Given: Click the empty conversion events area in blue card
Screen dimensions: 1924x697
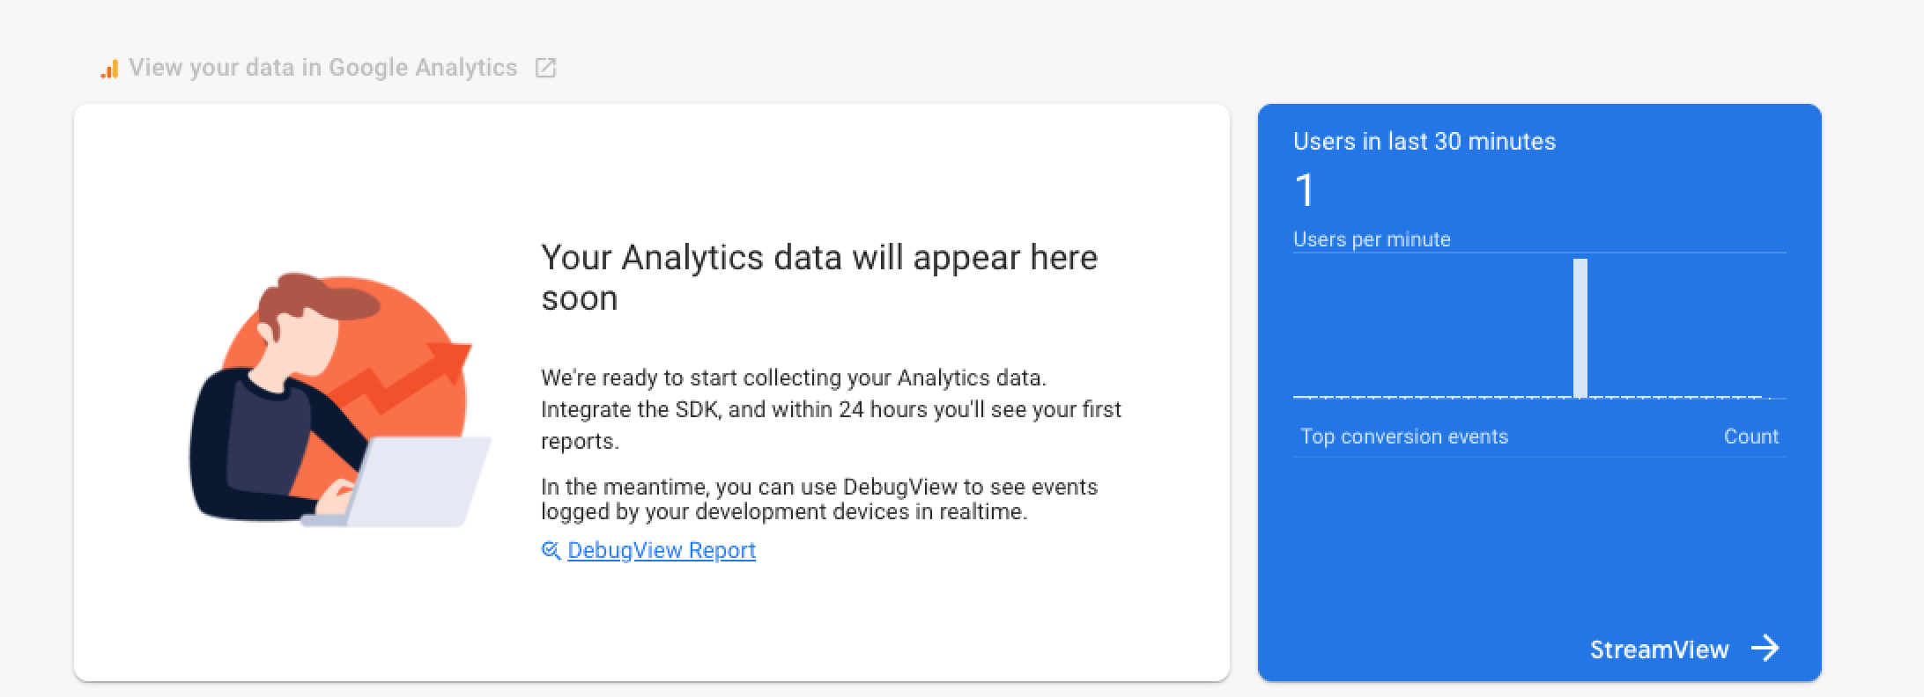Looking at the screenshot, I should click(x=1538, y=537).
